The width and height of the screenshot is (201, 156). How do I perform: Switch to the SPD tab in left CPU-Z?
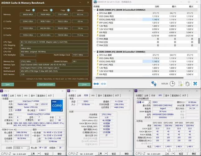pyautogui.click(x=26, y=95)
